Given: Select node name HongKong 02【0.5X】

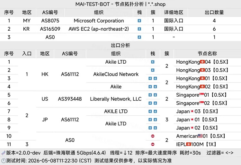Looking at the screenshot, I should [202, 87].
